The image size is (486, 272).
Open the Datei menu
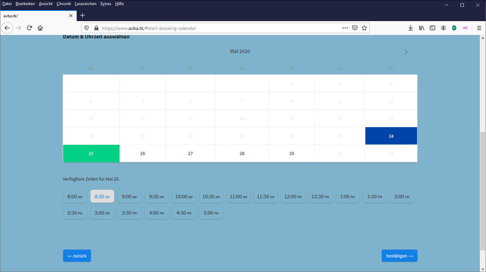pyautogui.click(x=7, y=4)
